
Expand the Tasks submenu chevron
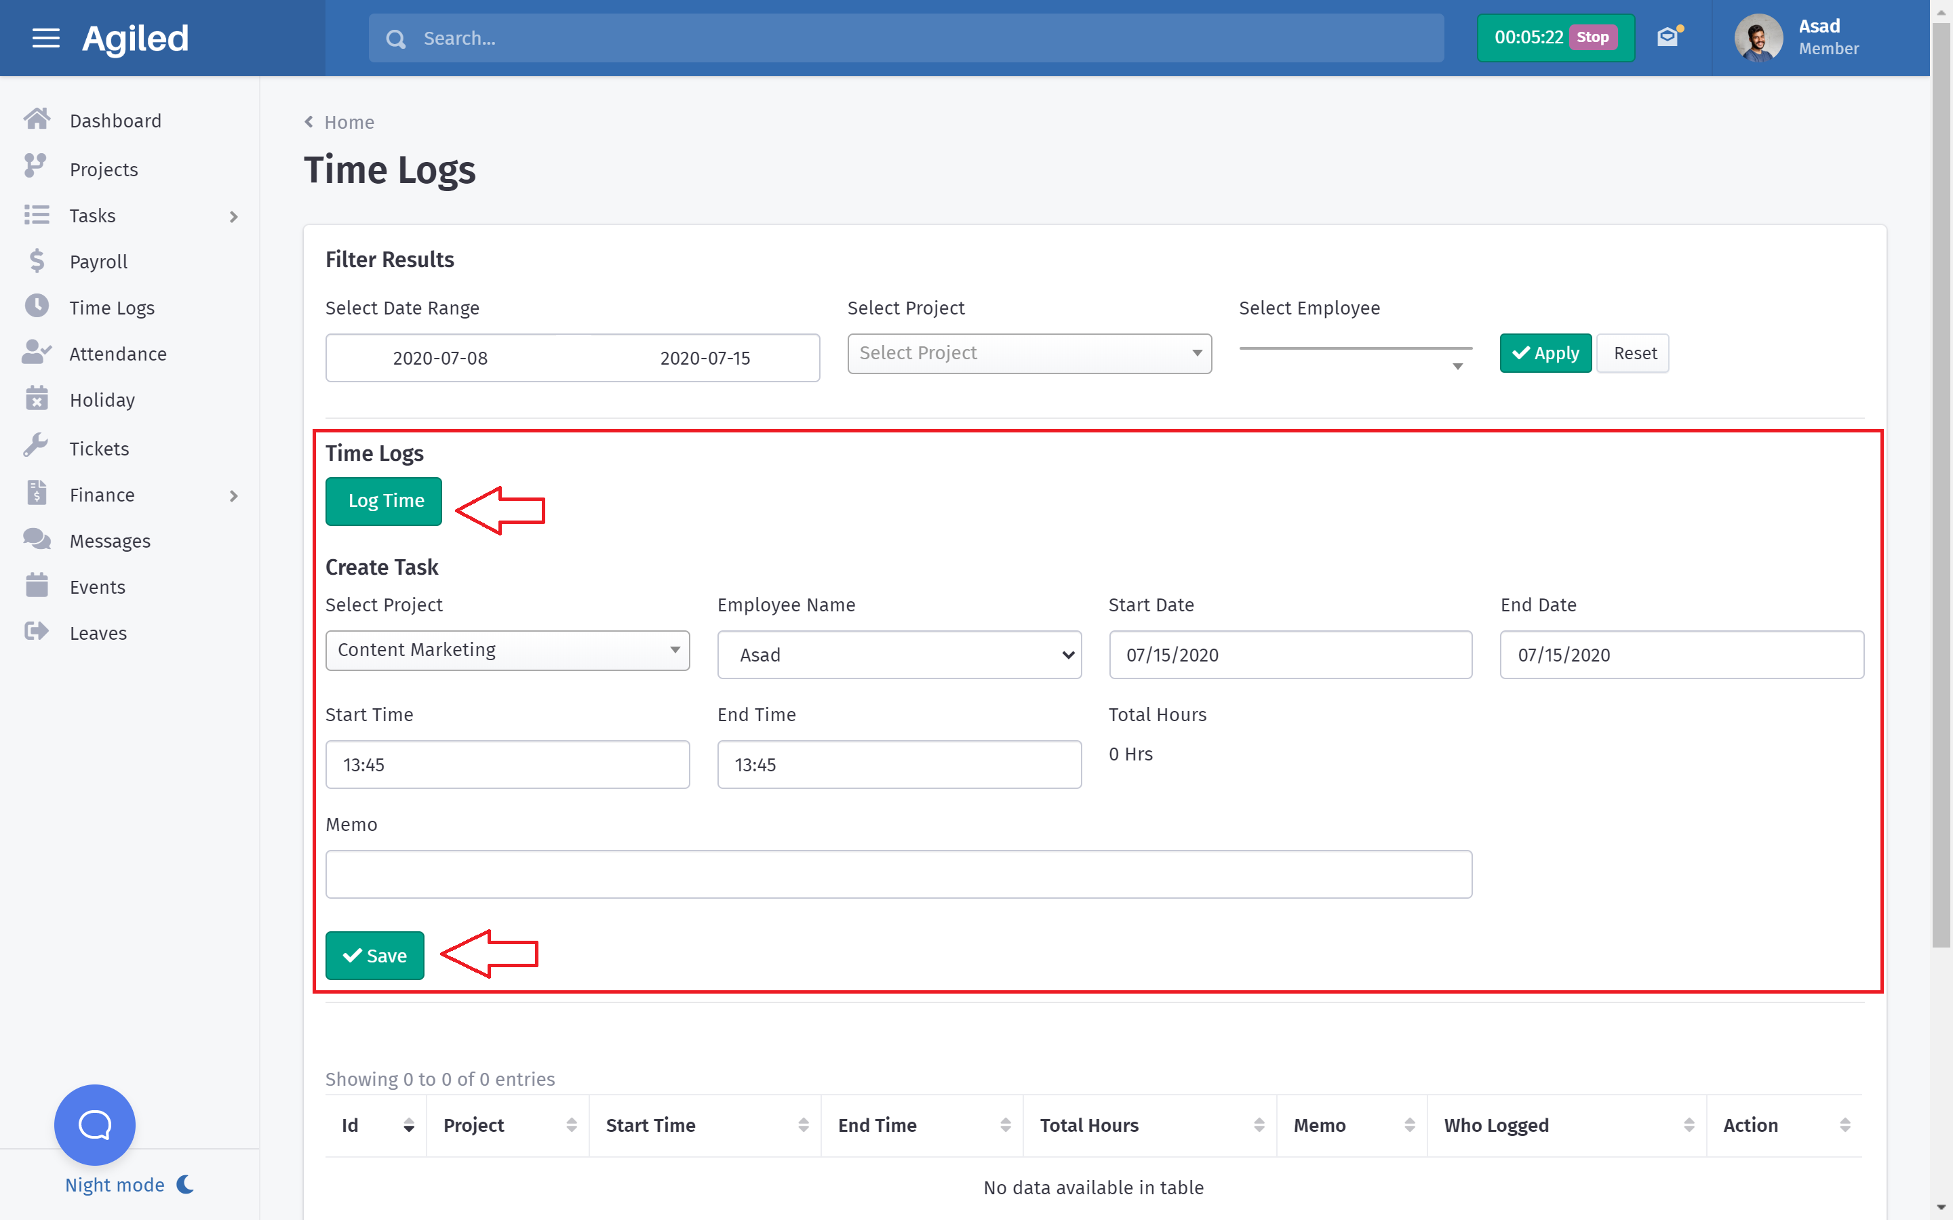pos(234,216)
